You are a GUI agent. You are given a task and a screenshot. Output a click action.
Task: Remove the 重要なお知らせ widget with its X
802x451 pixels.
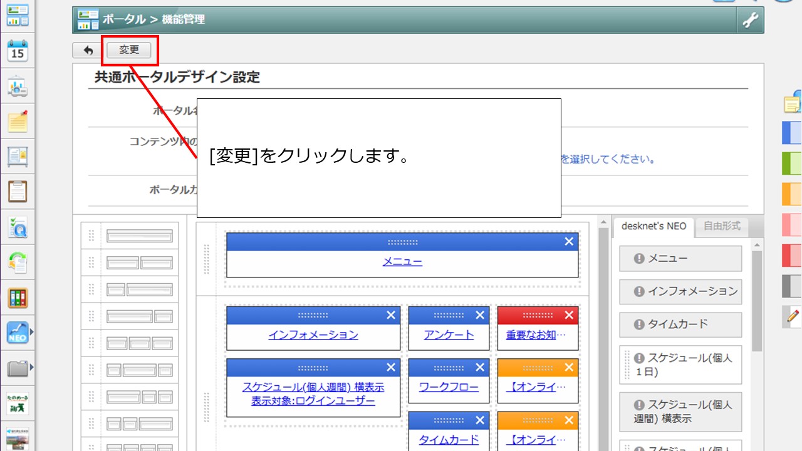569,315
